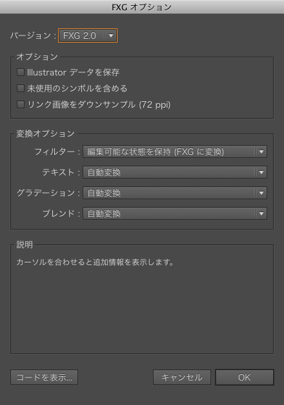Open the FXG 2.0 version value field
The image size is (284, 405).
point(88,35)
